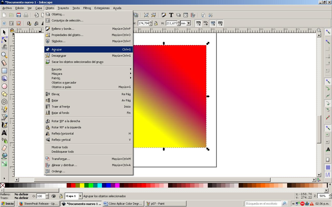Open the XML editor toolbar icon
The image size is (332, 207).
pos(185,15)
